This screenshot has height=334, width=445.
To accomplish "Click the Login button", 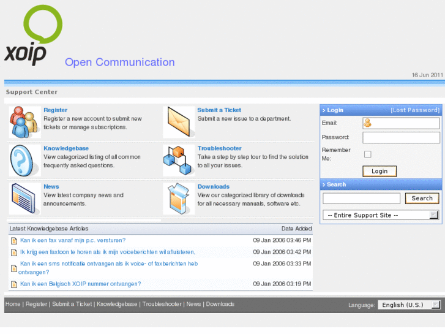I will coord(380,172).
